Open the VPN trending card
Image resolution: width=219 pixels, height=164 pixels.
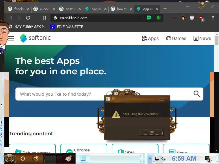coord(135,149)
